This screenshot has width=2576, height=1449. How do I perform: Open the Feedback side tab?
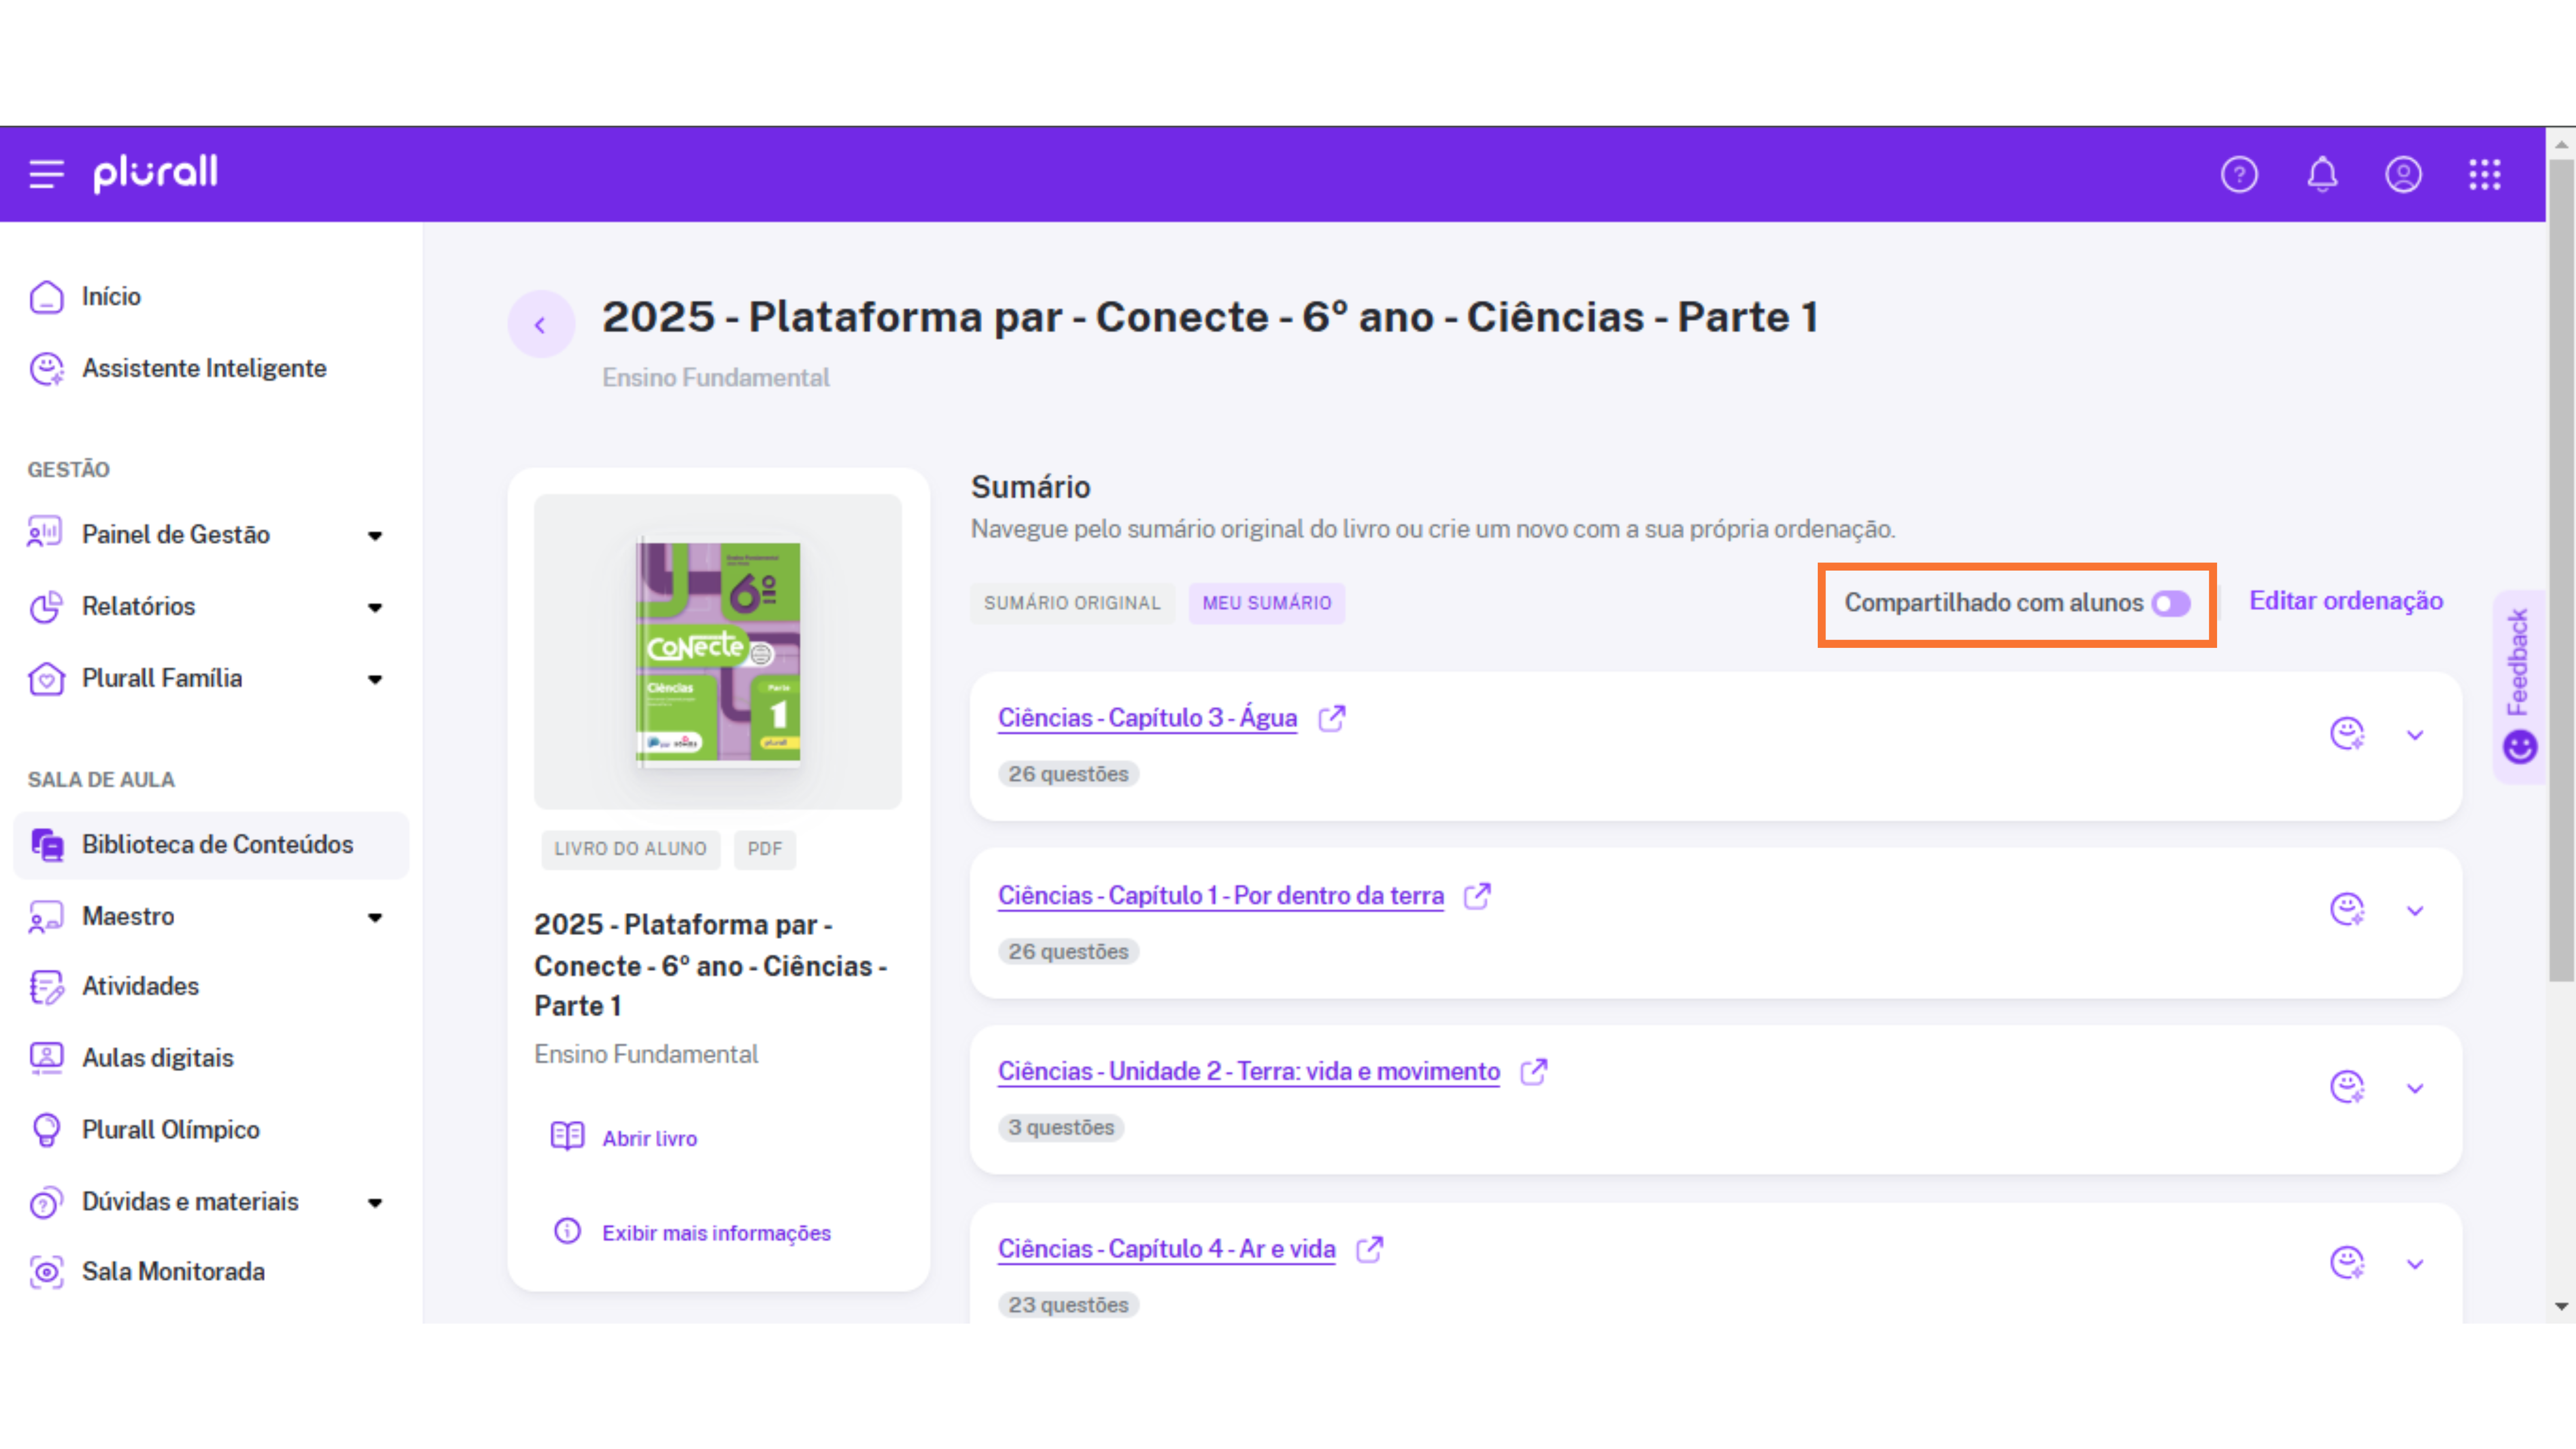coord(2518,687)
